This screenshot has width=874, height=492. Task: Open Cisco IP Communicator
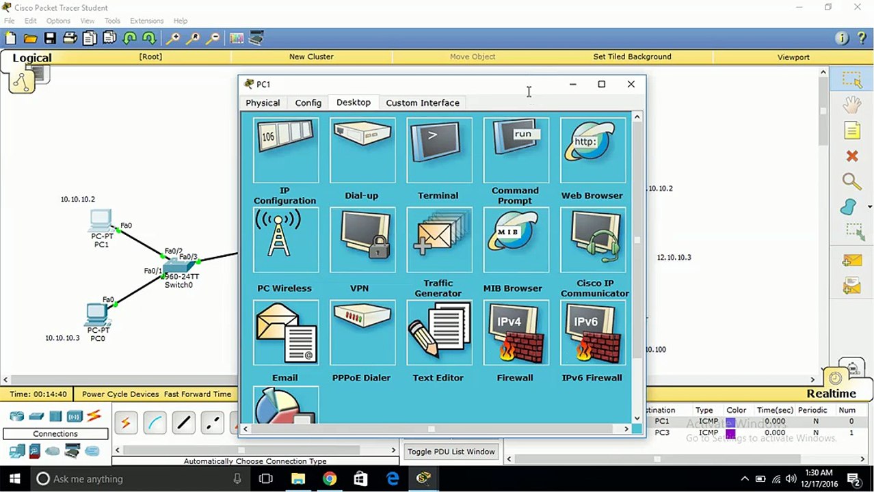pyautogui.click(x=592, y=241)
